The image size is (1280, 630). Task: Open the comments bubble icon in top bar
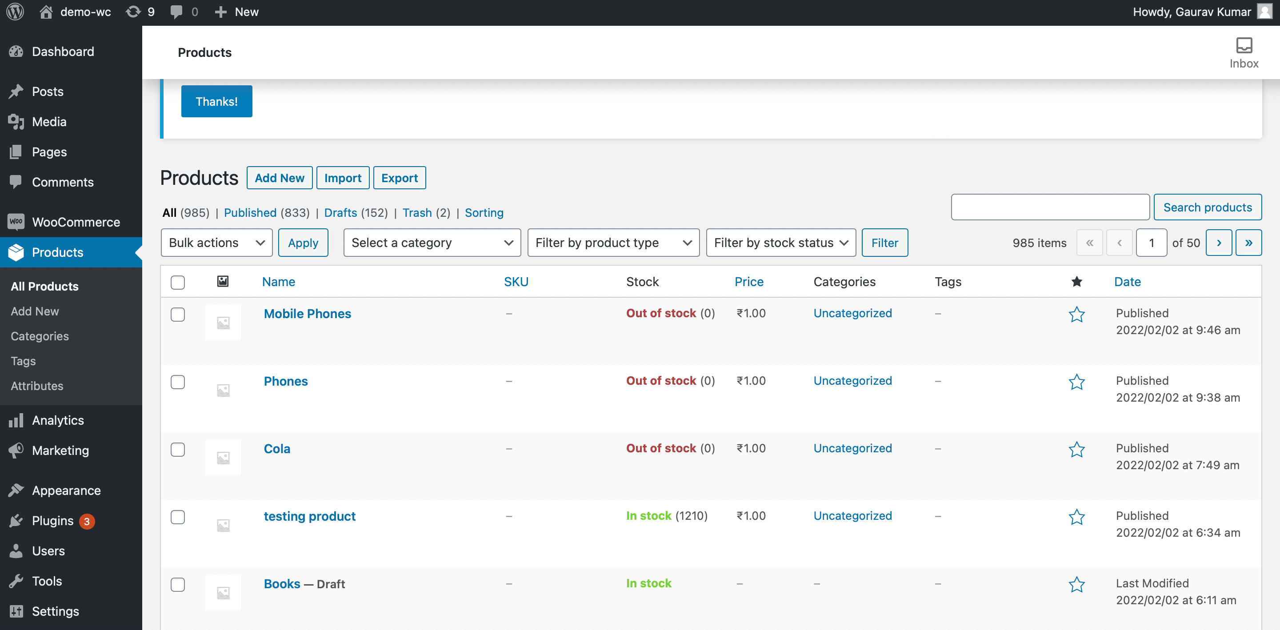pos(176,12)
